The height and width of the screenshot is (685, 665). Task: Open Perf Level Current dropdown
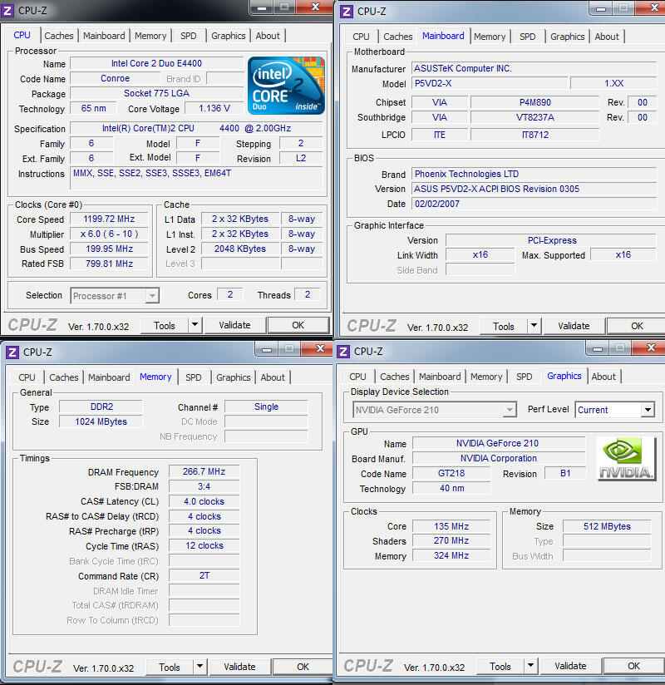[x=614, y=410]
